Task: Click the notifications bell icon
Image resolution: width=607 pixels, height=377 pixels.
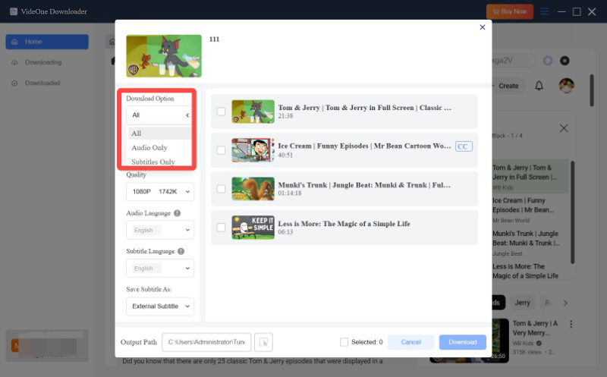Action: (539, 86)
